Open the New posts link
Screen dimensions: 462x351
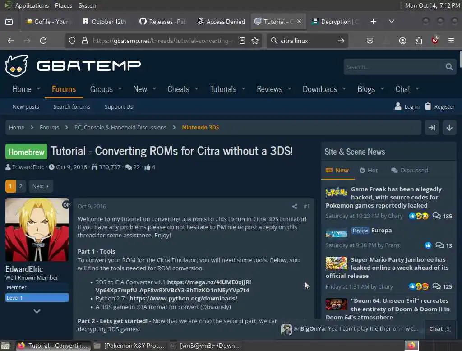(26, 106)
